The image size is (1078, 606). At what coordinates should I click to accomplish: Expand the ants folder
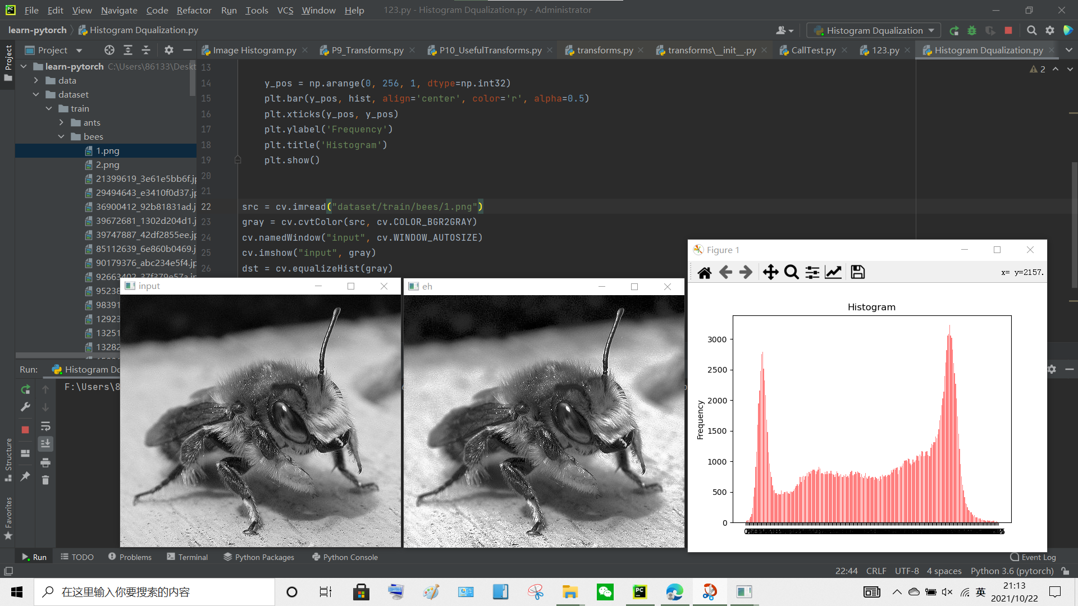[x=62, y=122]
